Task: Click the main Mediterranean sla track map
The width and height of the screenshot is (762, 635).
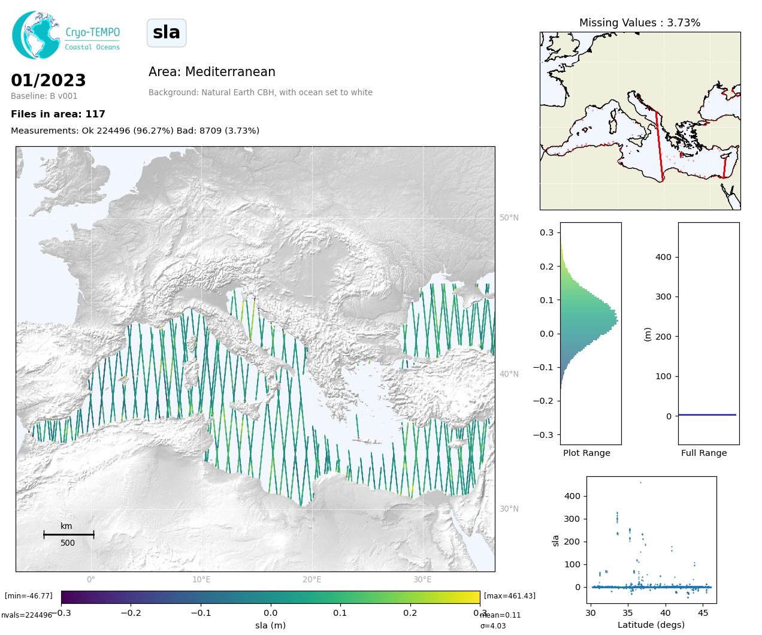Action: 255,359
